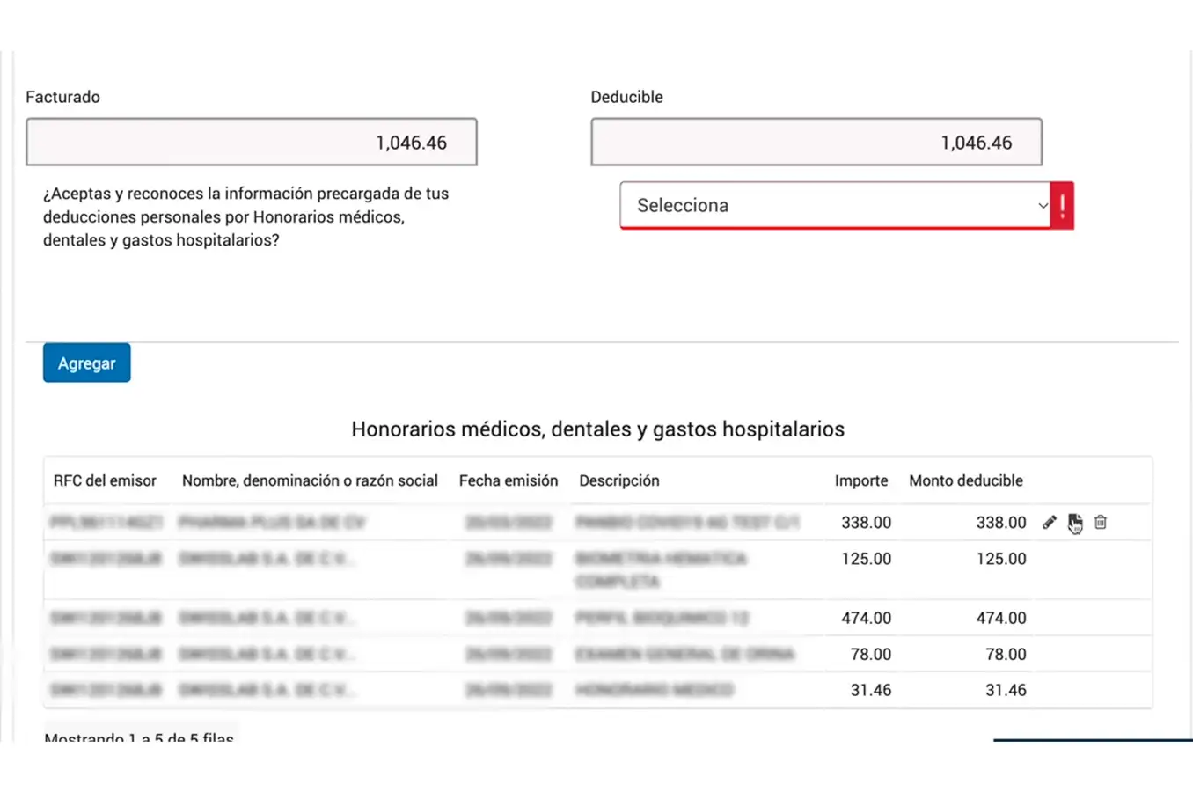Click the Nombre, denominación o razón social header
Screen dimensions: 1193x792
point(310,480)
